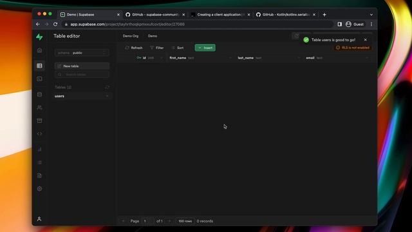The image size is (412, 232).
Task: Open the Storage sidebar icon
Action: (39, 121)
